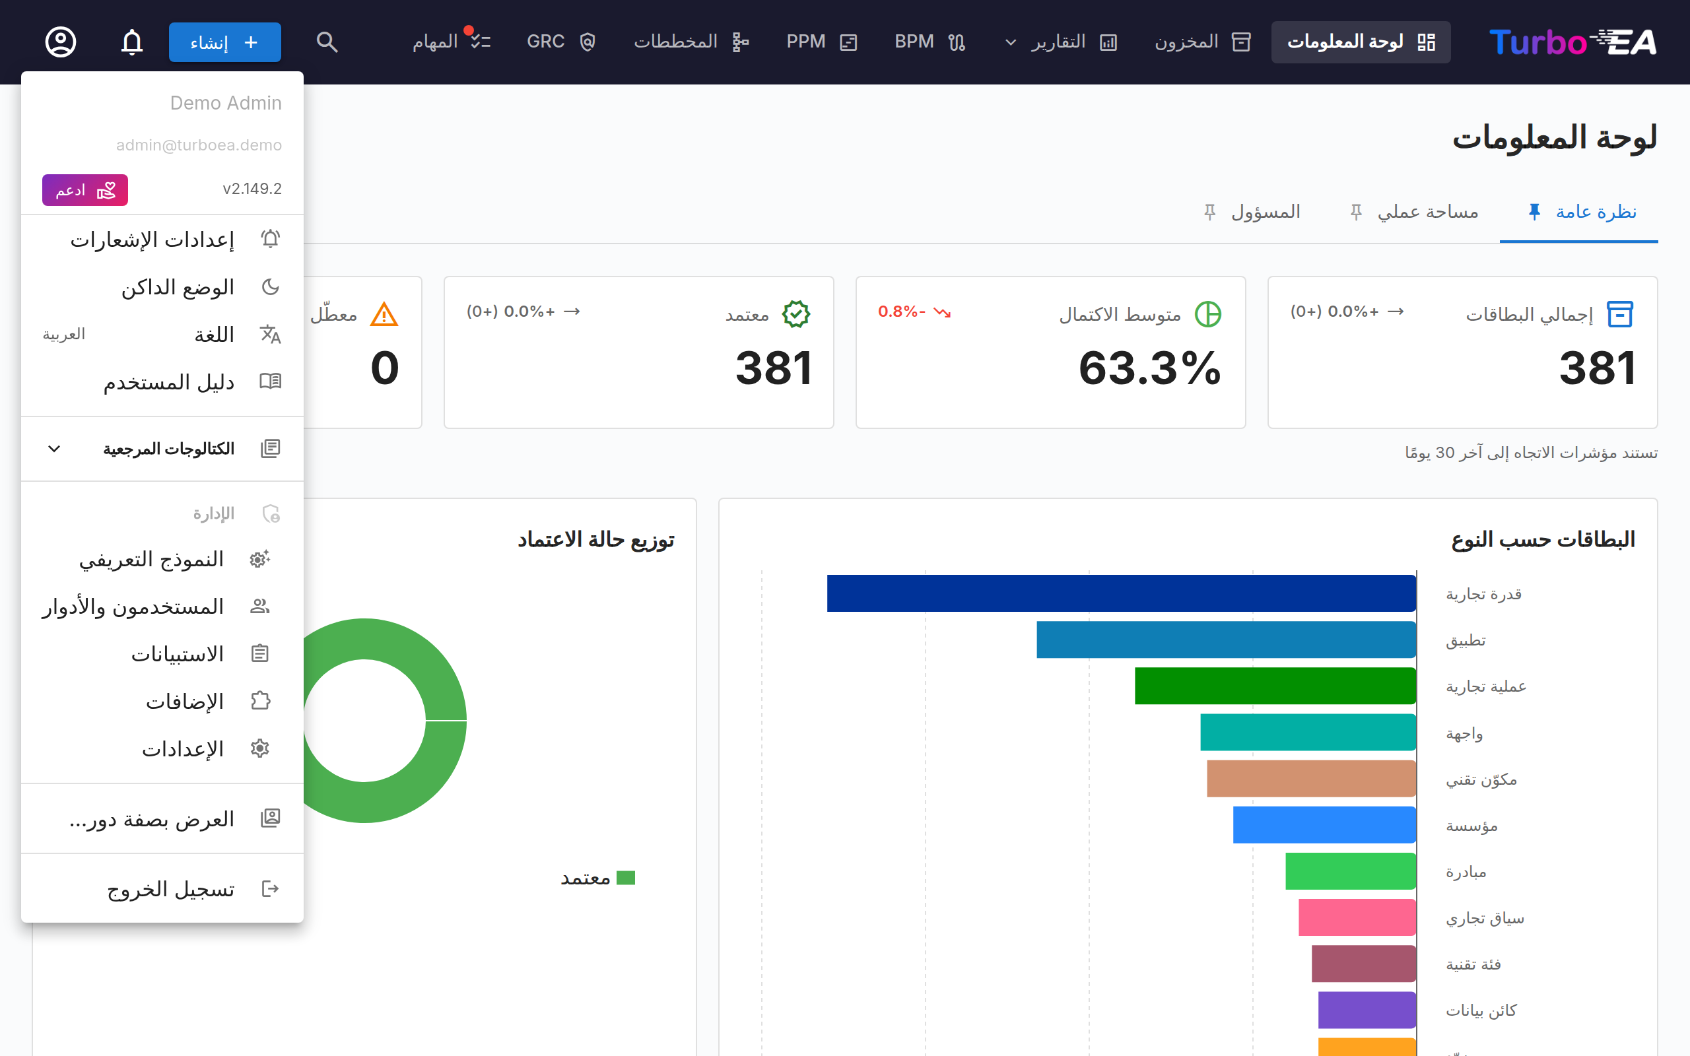Image resolution: width=1690 pixels, height=1056 pixels.
Task: Click the teal واجهة bar
Action: [x=1308, y=732]
